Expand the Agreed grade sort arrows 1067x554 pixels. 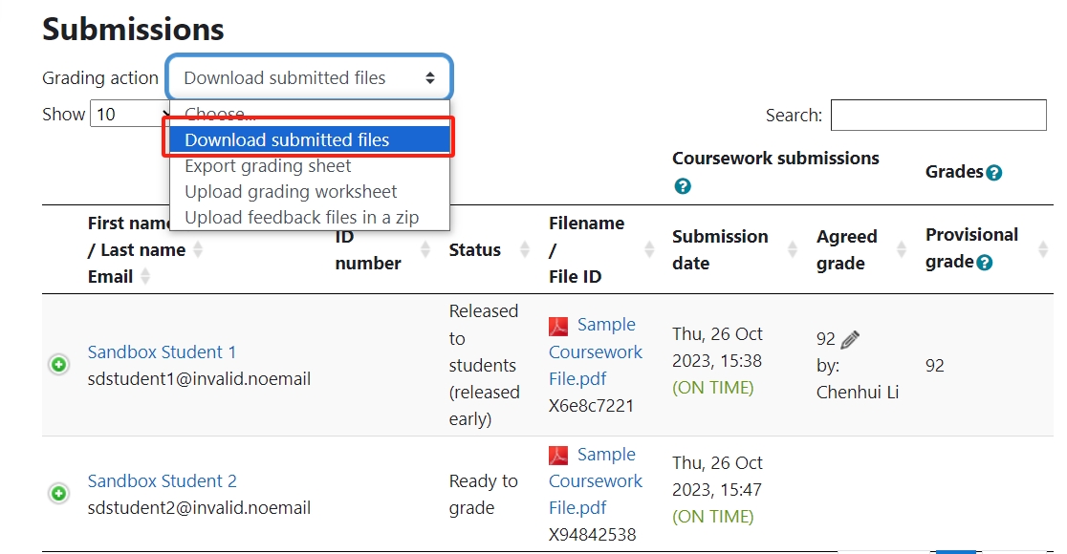(900, 249)
